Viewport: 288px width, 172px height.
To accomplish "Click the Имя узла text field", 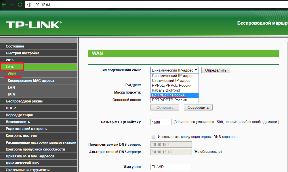I will tap(171, 167).
